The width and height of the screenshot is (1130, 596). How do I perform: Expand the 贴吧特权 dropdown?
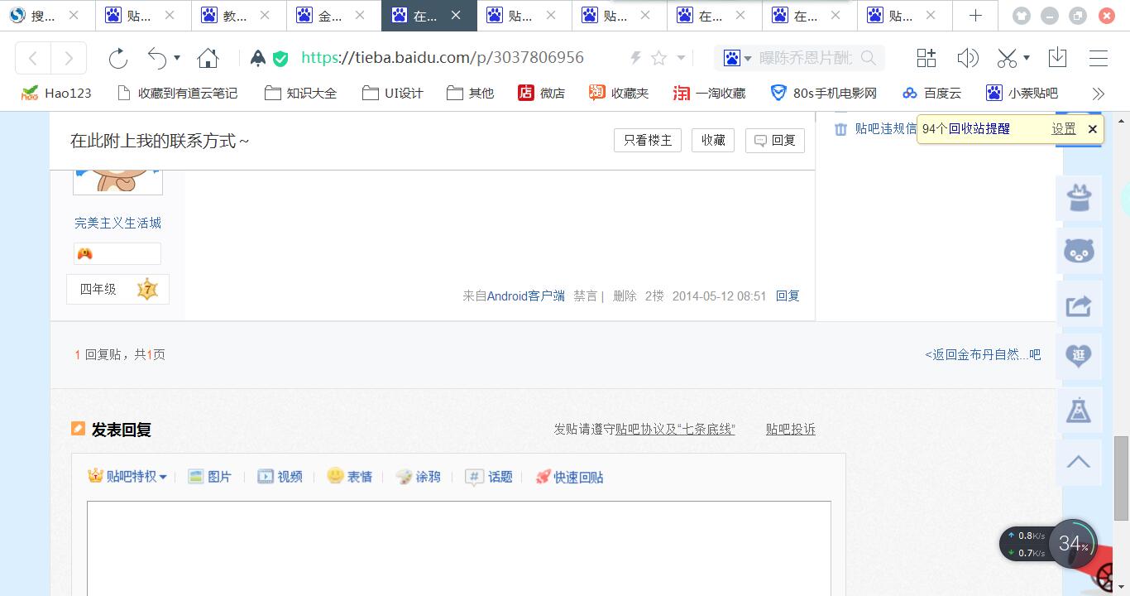(128, 477)
